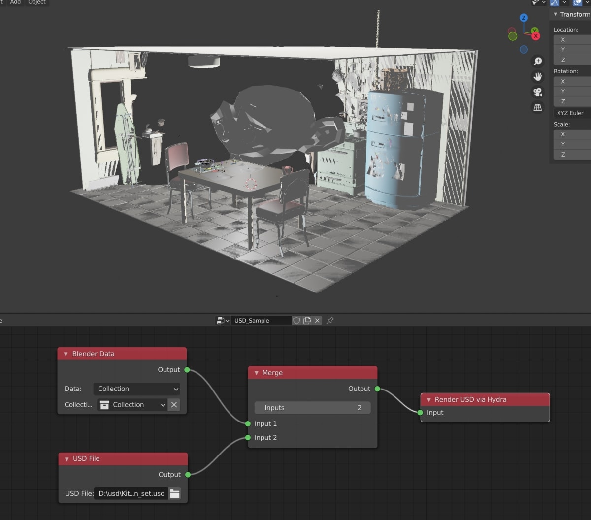Toggle the gizmo visibility button in header
Image resolution: width=591 pixels, height=520 pixels.
pyautogui.click(x=555, y=2)
